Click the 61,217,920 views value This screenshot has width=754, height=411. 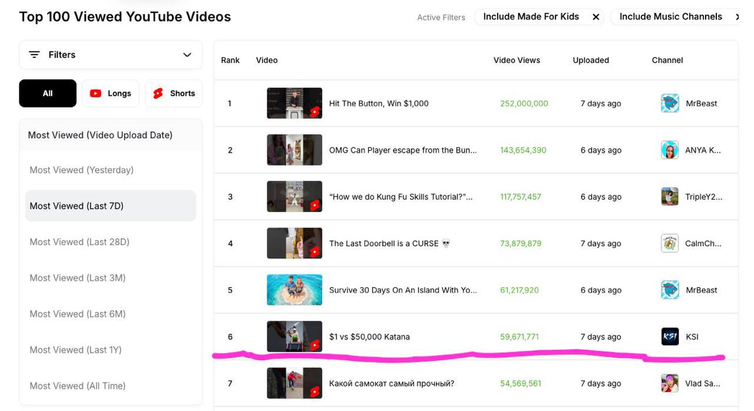coord(520,290)
